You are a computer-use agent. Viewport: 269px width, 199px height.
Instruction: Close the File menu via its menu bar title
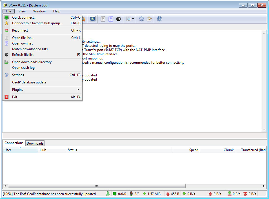coord(8,11)
